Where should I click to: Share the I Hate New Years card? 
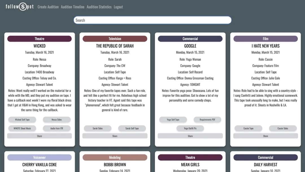[265, 136]
